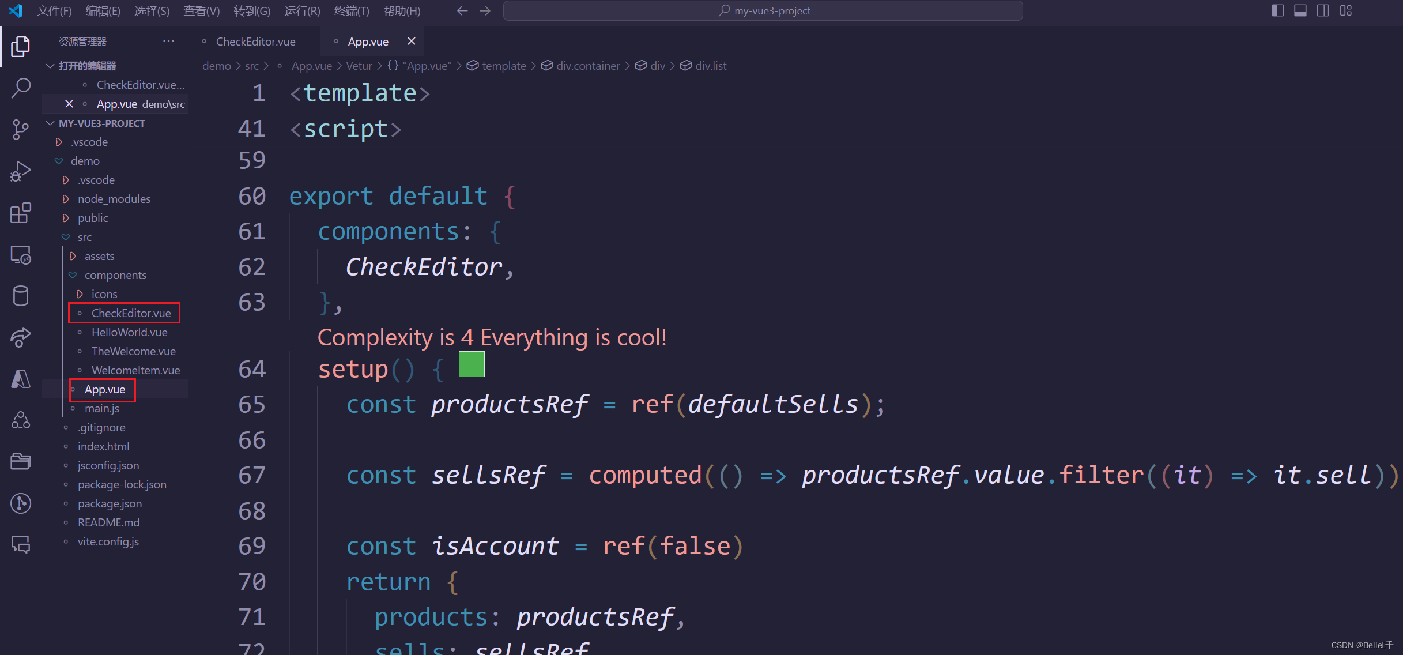Open the Remote Explorer icon

click(21, 254)
